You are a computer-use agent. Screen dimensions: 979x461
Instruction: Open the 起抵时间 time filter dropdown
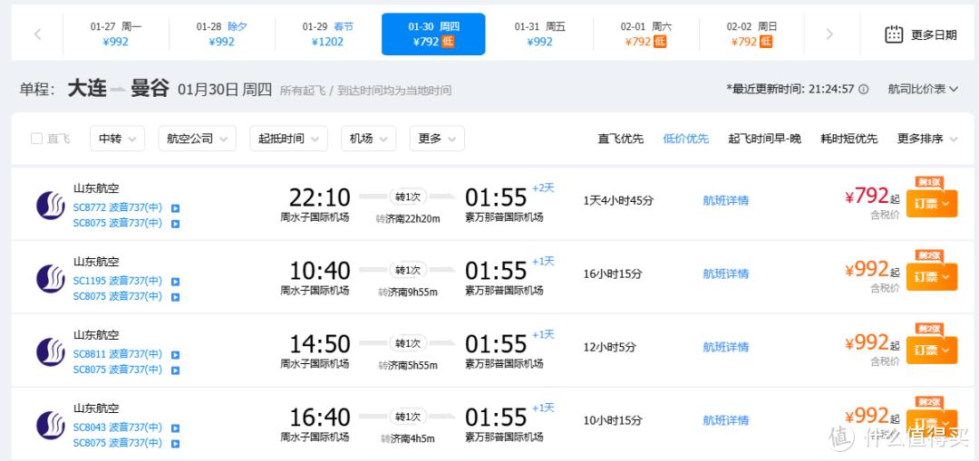click(288, 139)
